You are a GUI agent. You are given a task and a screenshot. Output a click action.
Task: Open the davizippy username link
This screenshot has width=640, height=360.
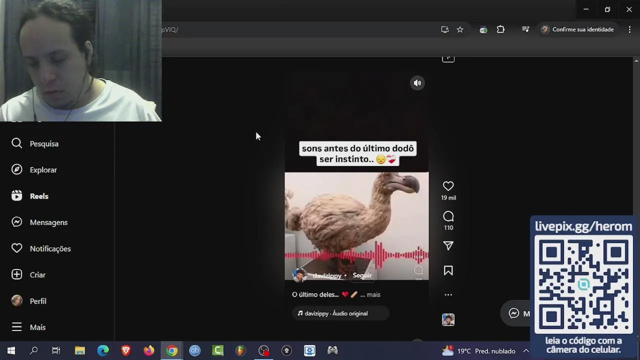[x=327, y=275]
